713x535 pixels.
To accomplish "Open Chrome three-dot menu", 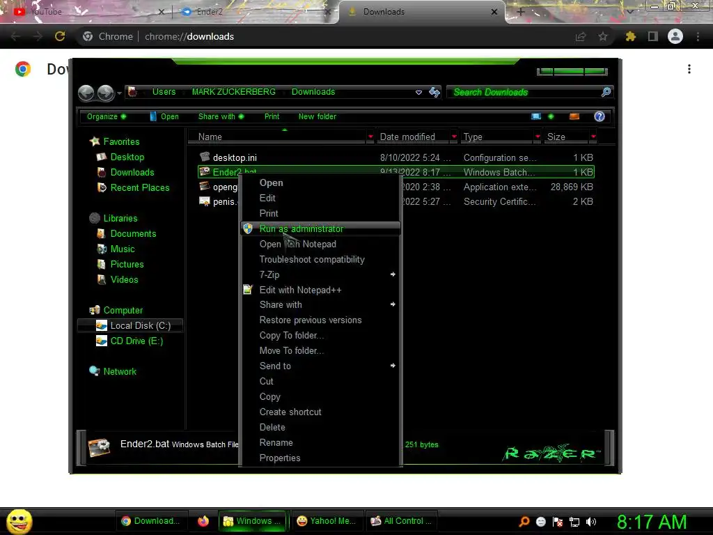I will [x=698, y=36].
